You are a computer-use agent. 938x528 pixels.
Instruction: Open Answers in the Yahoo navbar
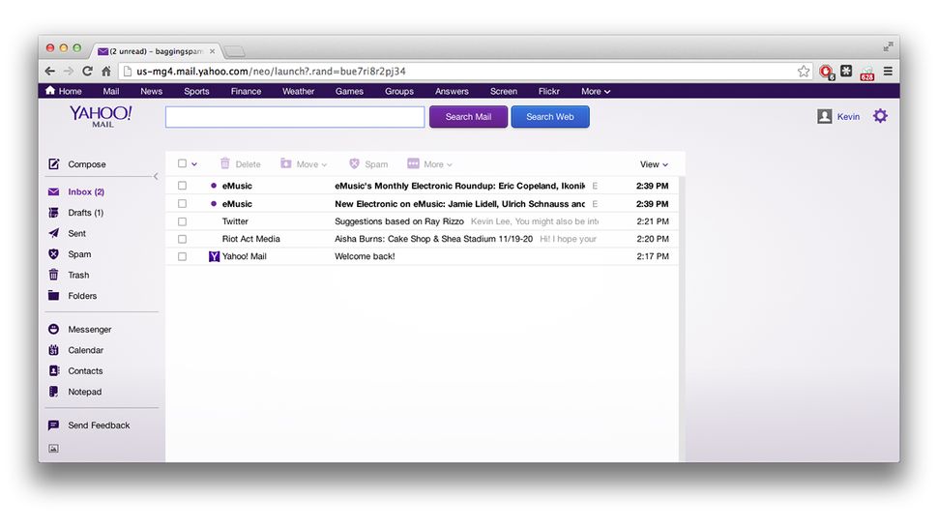(452, 92)
